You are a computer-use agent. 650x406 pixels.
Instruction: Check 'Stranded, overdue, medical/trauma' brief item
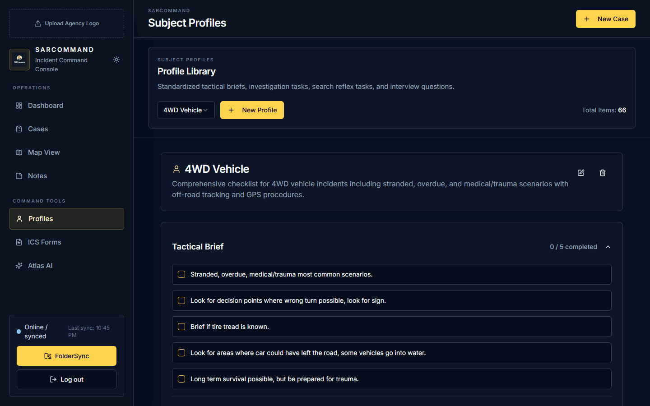click(181, 274)
